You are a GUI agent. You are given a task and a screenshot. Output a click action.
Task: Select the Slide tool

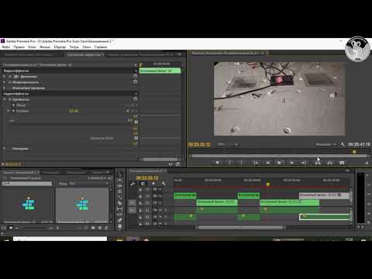pyautogui.click(x=120, y=215)
